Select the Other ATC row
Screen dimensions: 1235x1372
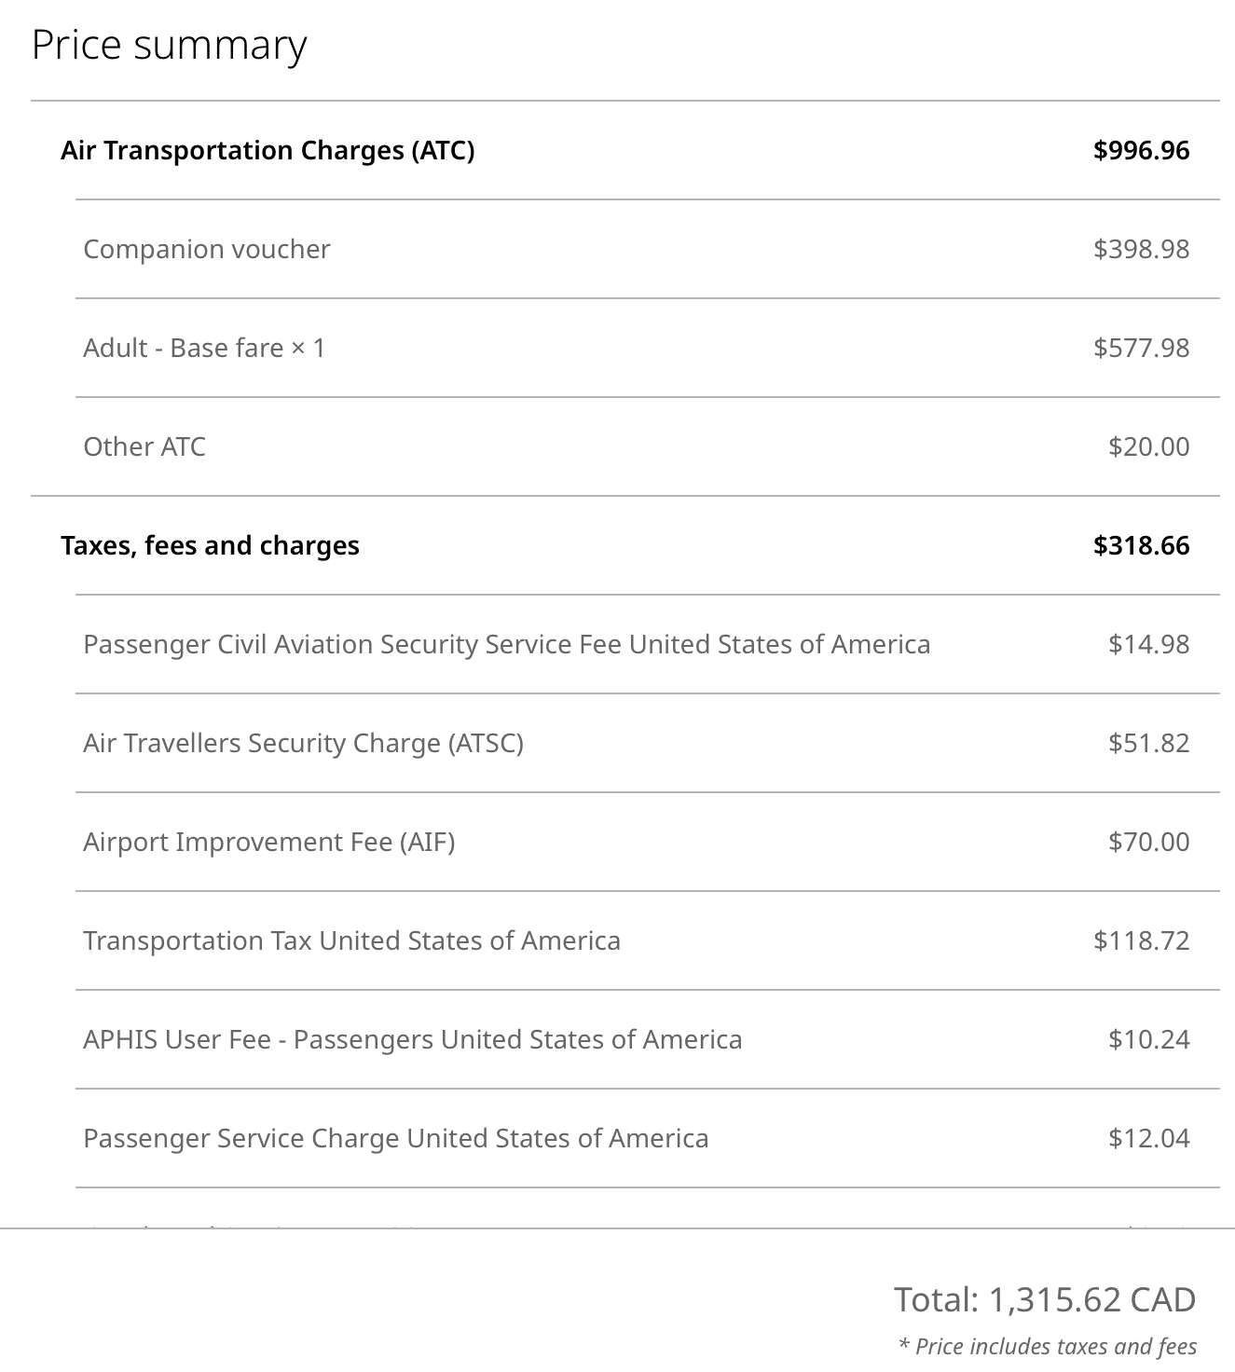click(x=144, y=446)
